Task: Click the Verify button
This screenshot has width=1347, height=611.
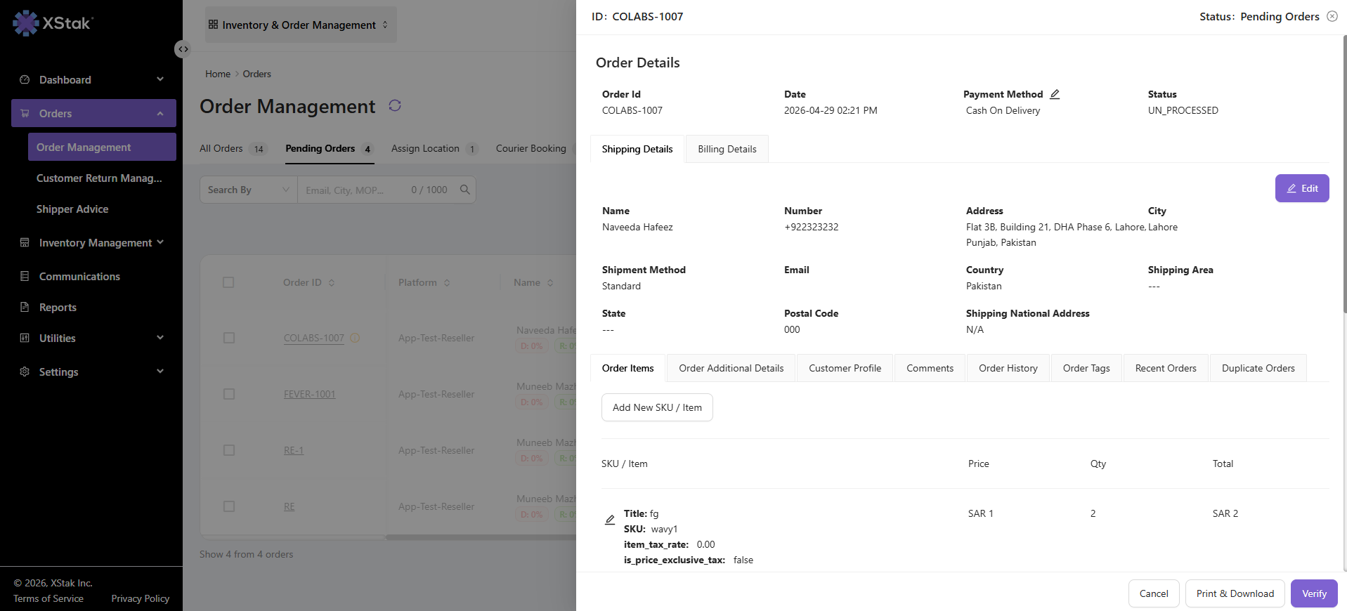Action: pyautogui.click(x=1314, y=593)
